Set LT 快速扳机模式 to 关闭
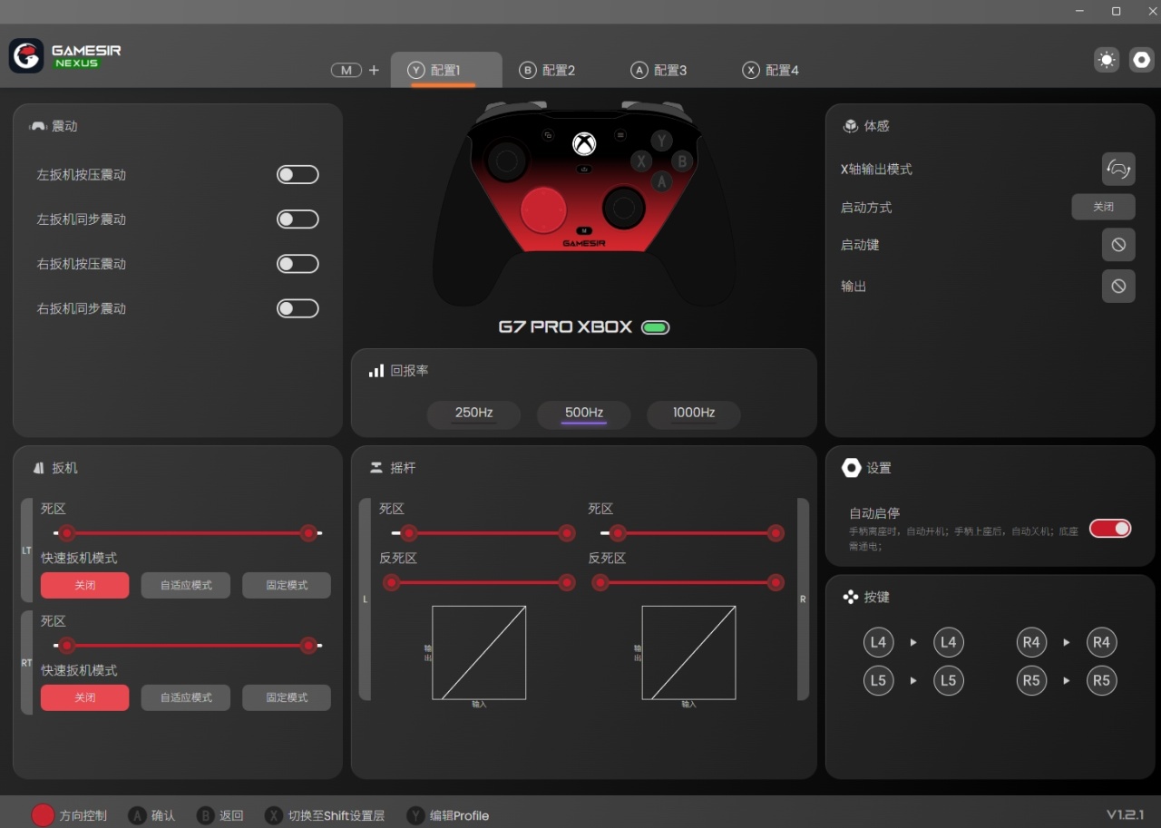This screenshot has width=1161, height=828. click(84, 585)
